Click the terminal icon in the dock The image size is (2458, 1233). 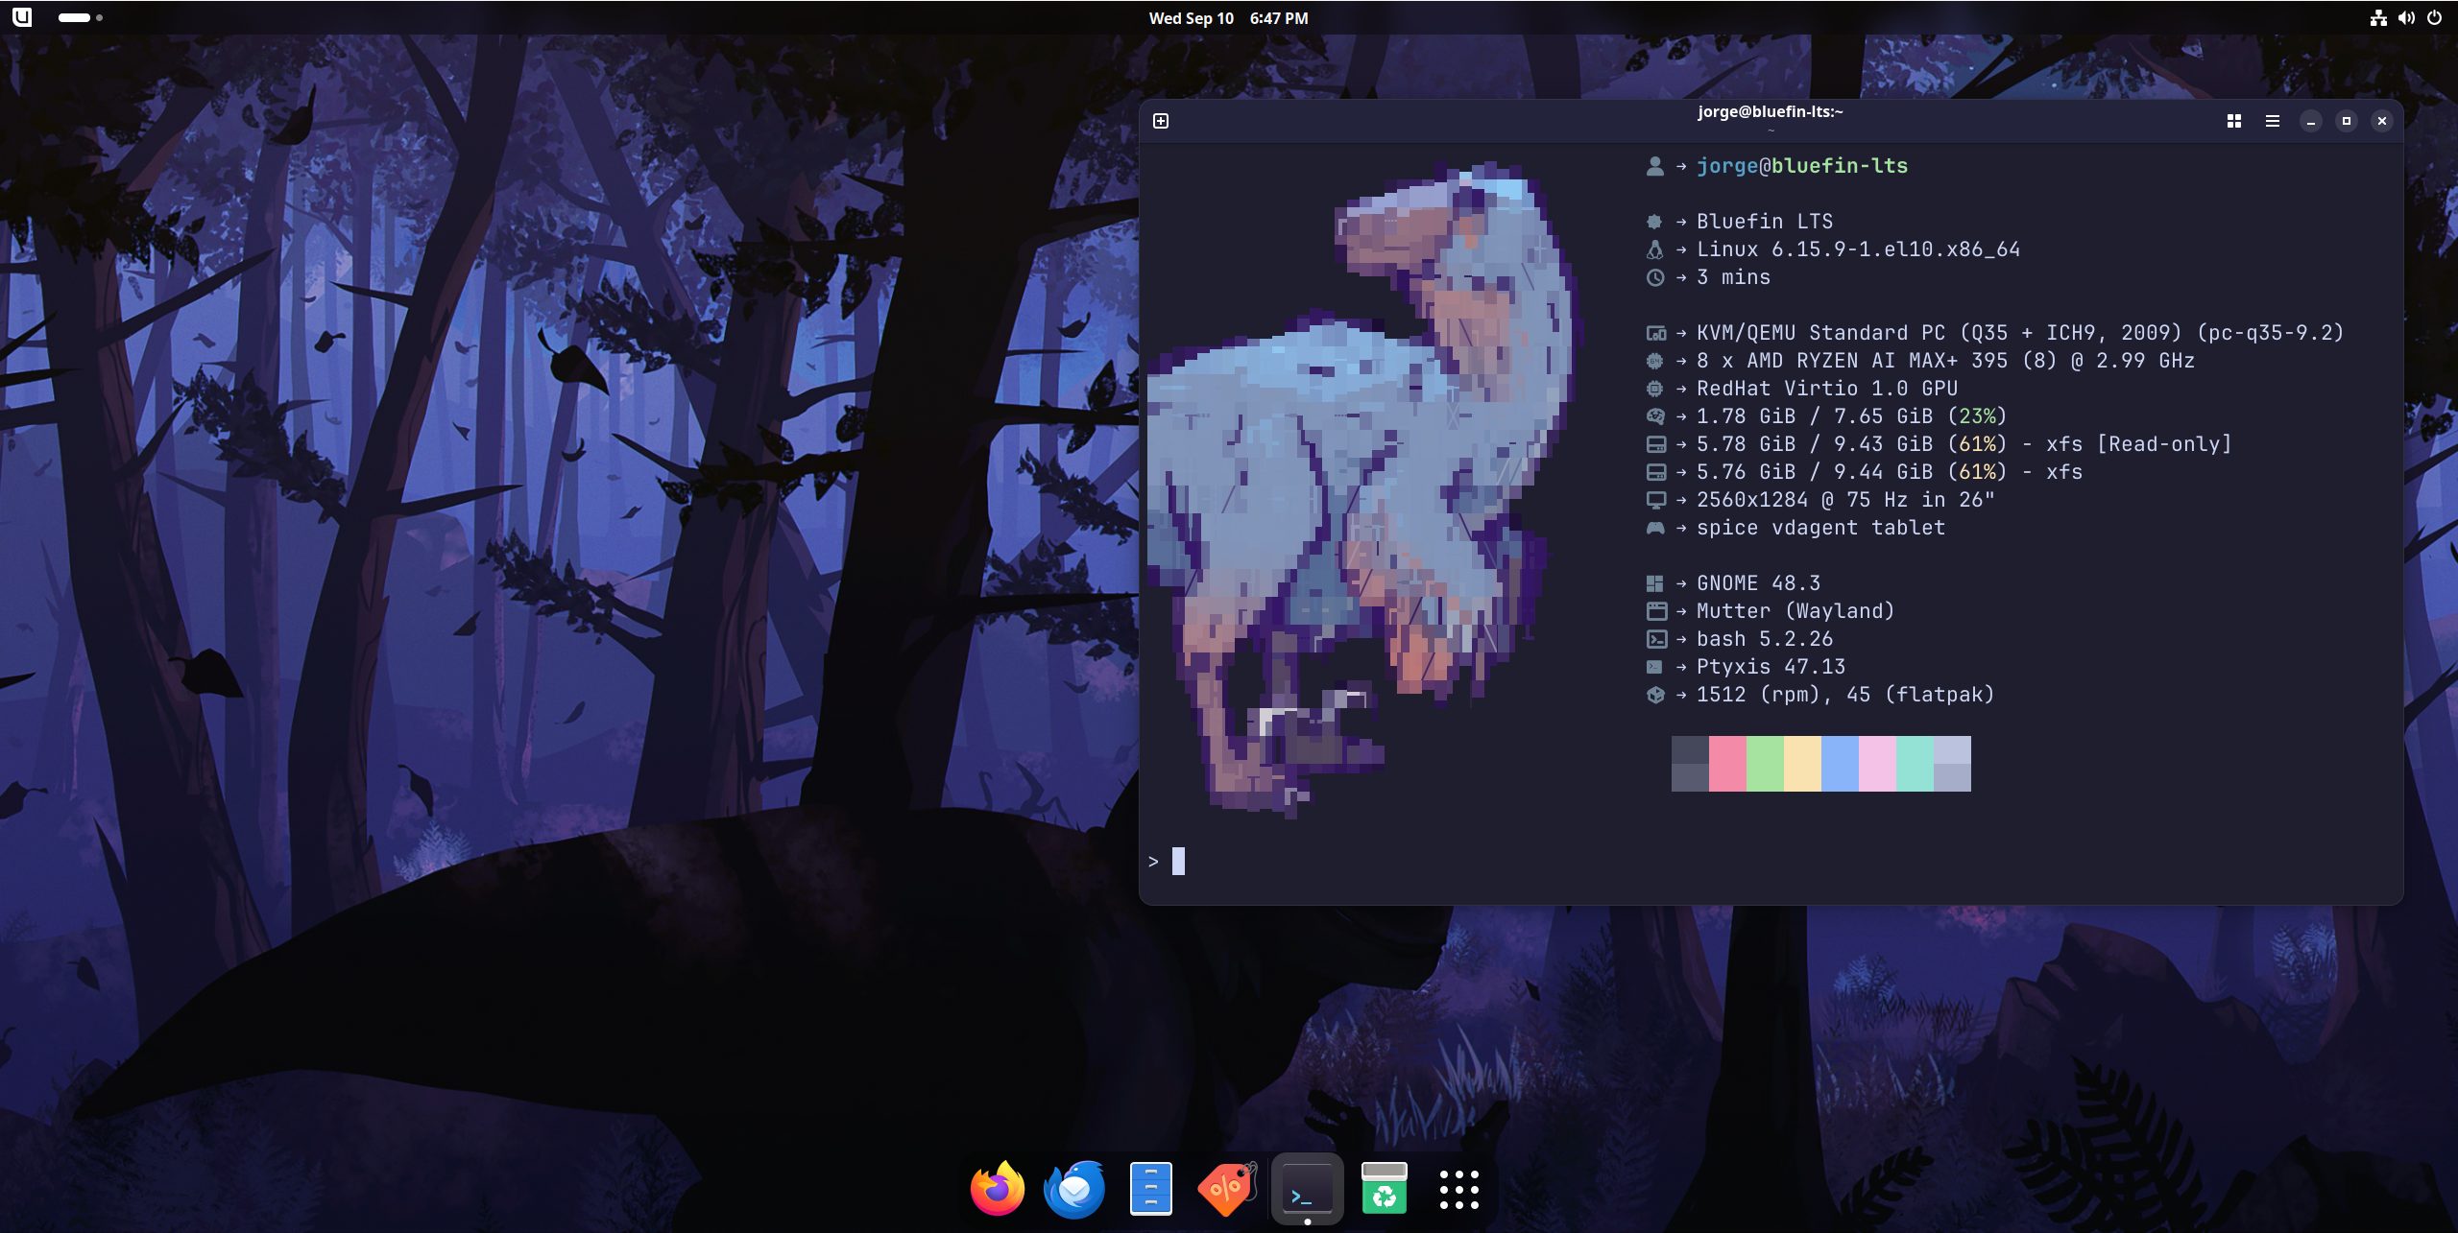click(x=1307, y=1190)
